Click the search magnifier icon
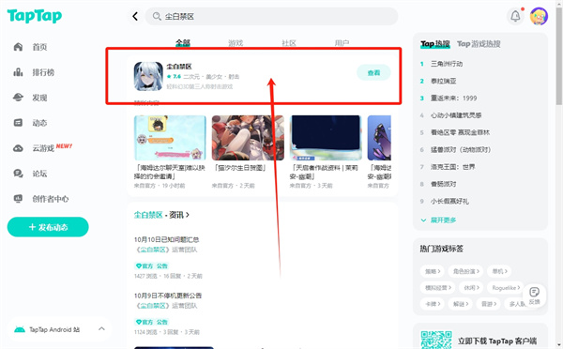 pyautogui.click(x=157, y=16)
